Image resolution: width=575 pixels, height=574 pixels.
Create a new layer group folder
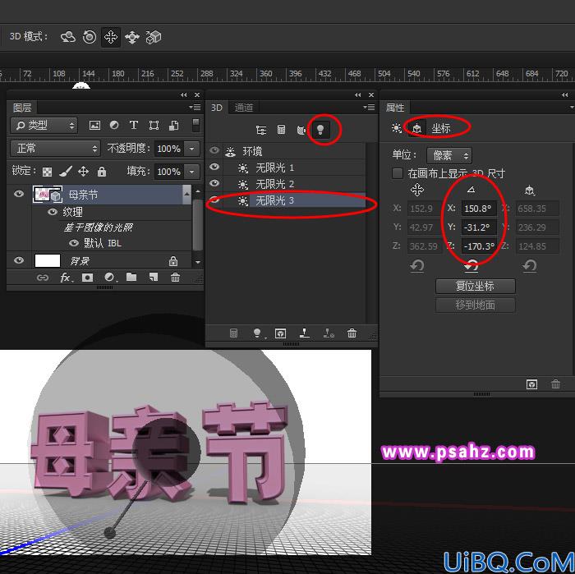(x=131, y=277)
